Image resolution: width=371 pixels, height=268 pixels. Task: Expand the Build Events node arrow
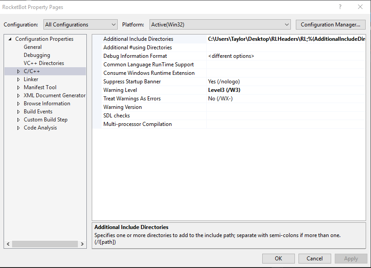click(x=18, y=112)
